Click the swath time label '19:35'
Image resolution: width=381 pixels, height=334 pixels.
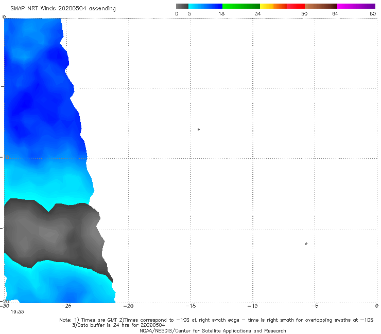tap(17, 312)
